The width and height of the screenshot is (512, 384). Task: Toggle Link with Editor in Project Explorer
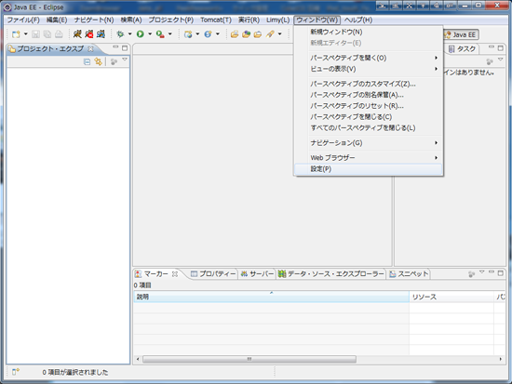click(98, 61)
